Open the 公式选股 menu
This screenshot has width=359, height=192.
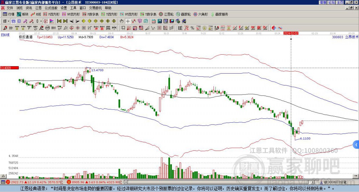coord(51,8)
